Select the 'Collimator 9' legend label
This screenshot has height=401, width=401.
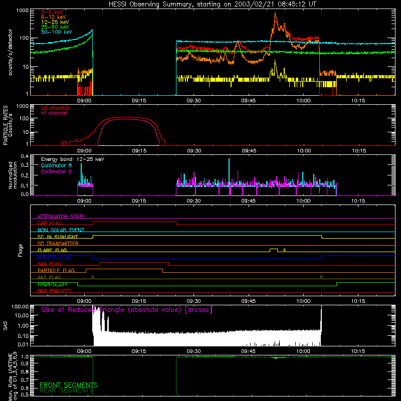point(56,171)
